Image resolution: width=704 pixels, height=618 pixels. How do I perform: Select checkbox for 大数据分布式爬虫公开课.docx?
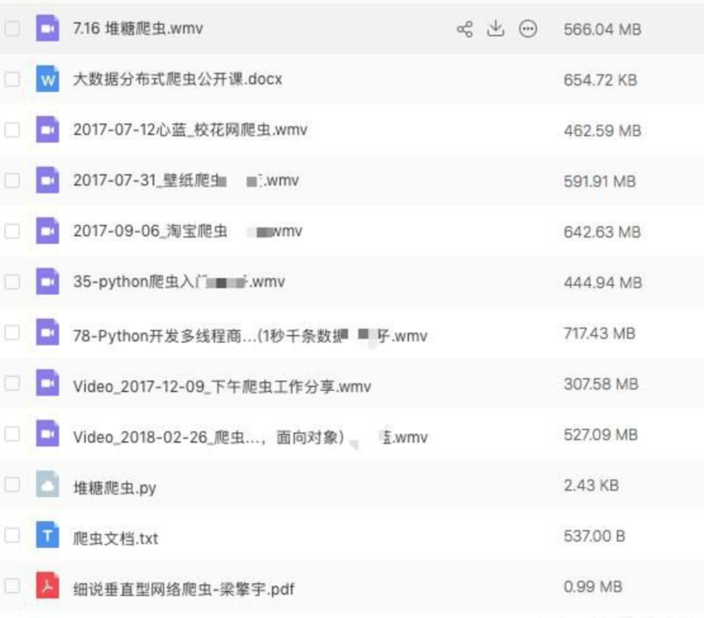click(x=12, y=79)
